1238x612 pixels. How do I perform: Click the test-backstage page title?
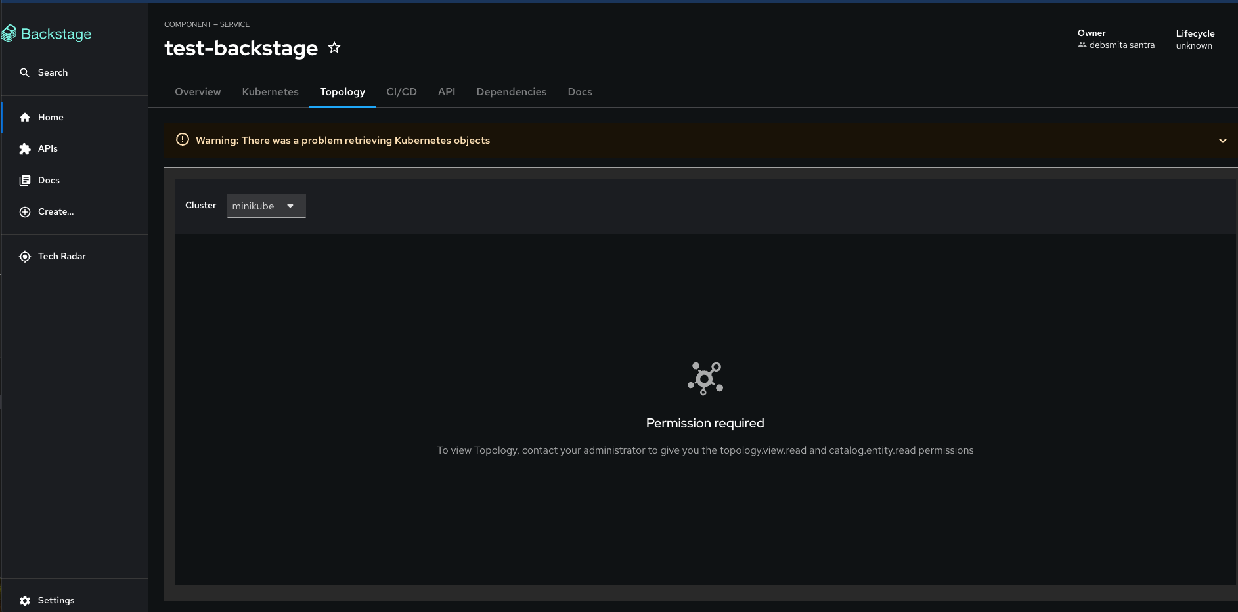pyautogui.click(x=241, y=48)
